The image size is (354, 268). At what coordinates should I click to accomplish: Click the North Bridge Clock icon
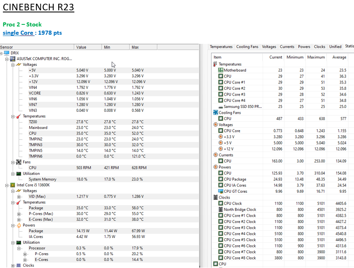221,209
